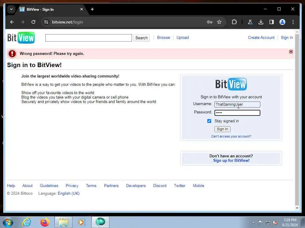Launch Internet Explorer from taskbar
Image resolution: width=305 pixels, height=228 pixels.
27,222
